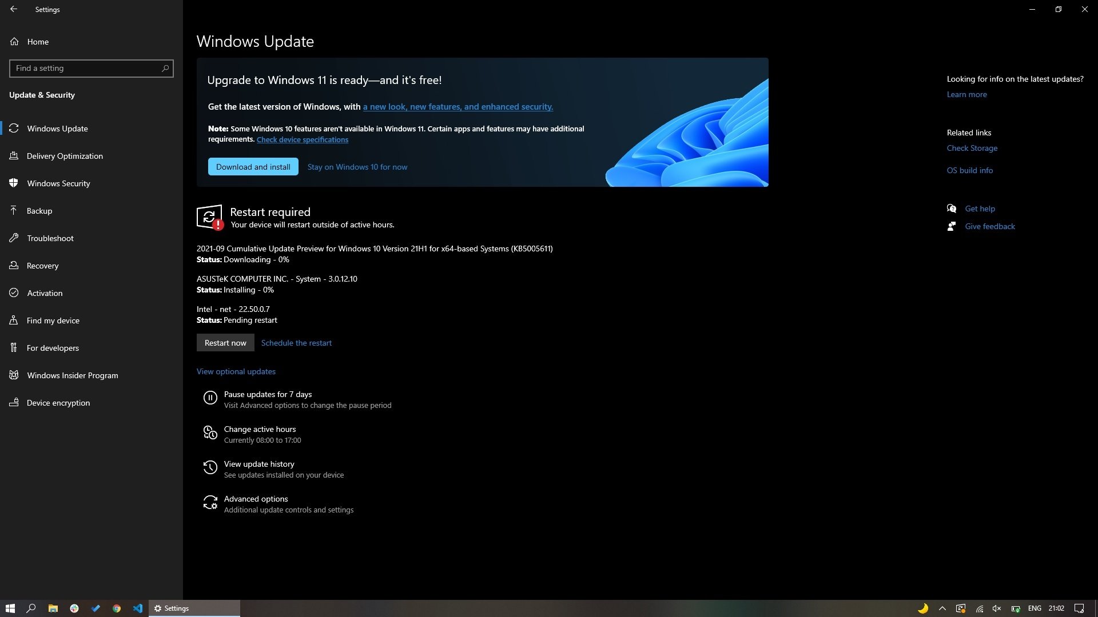The width and height of the screenshot is (1098, 617).
Task: Choose Stay on Windows 10 for now
Action: point(357,167)
